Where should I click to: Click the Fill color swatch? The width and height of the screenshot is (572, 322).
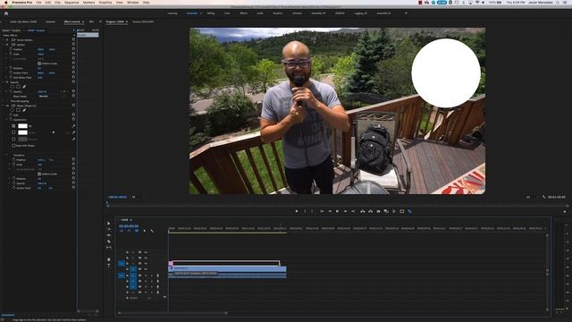(22, 126)
